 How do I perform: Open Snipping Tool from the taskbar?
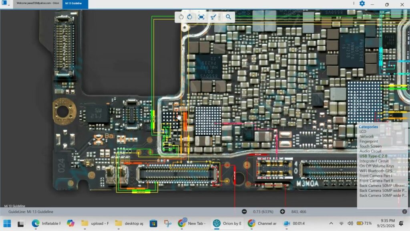[168, 223]
